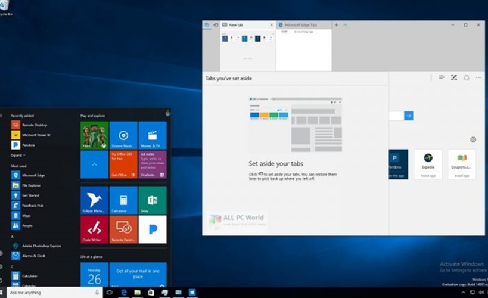Click the blue search arrow button
The width and height of the screenshot is (488, 298).
408,116
